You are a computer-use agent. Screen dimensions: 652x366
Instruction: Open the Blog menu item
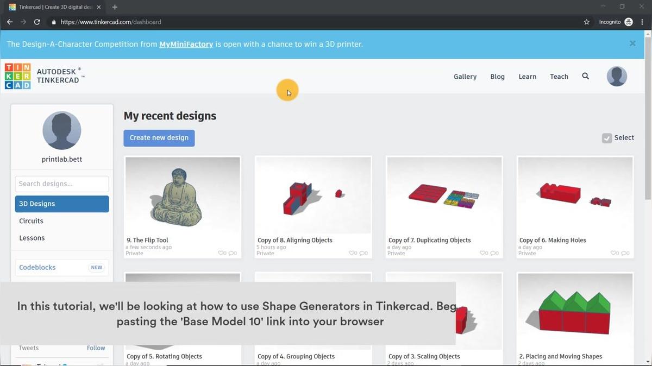click(x=497, y=77)
